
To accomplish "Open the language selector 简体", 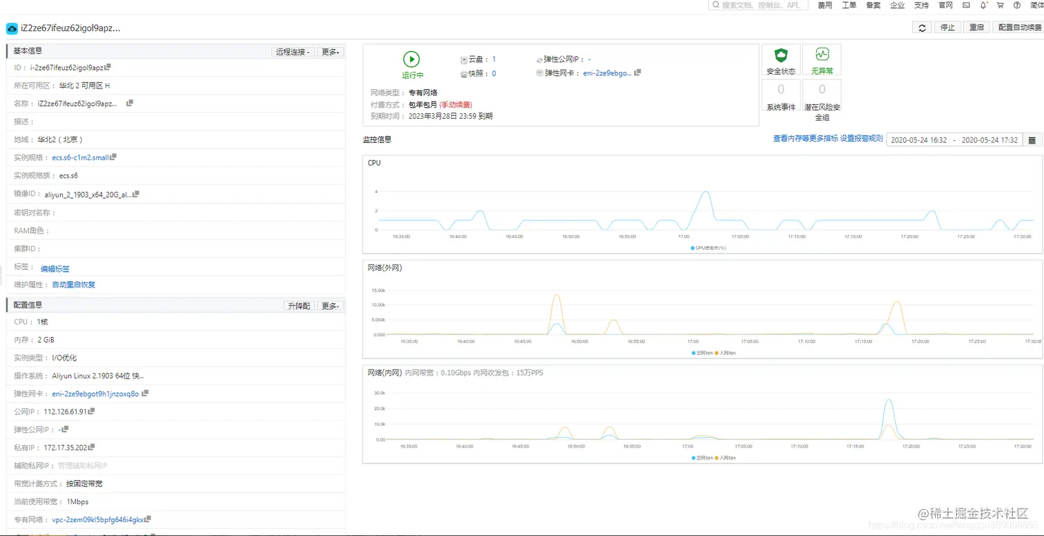I will coord(1036,5).
